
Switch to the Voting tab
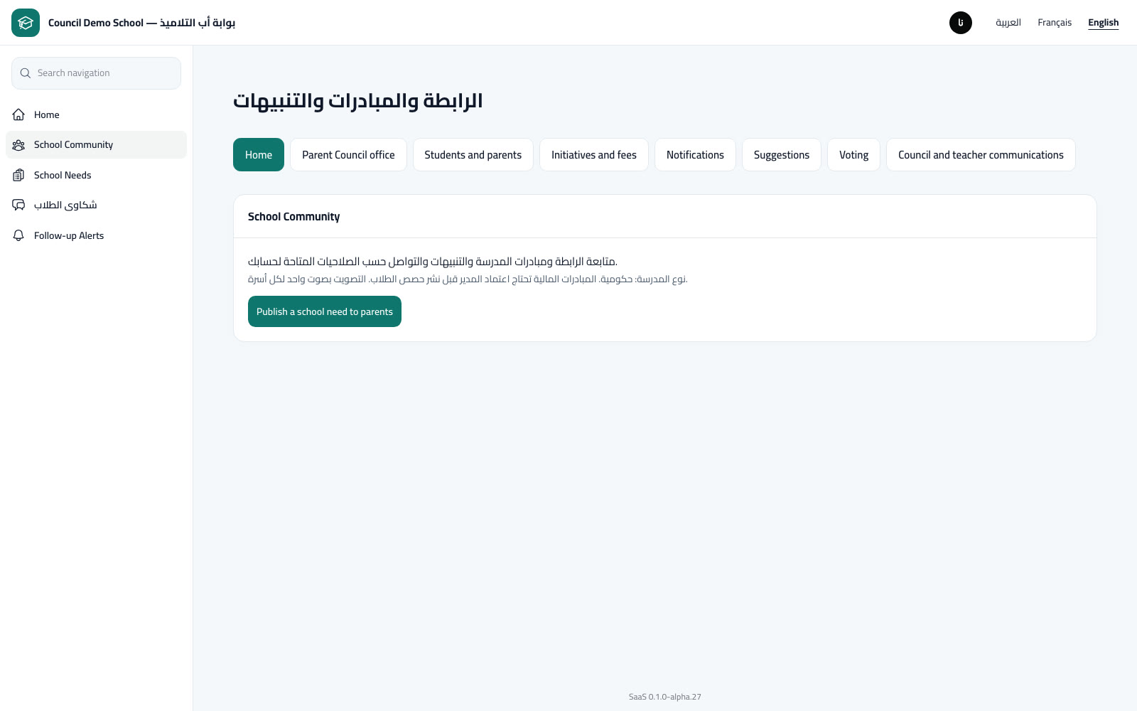[853, 154]
